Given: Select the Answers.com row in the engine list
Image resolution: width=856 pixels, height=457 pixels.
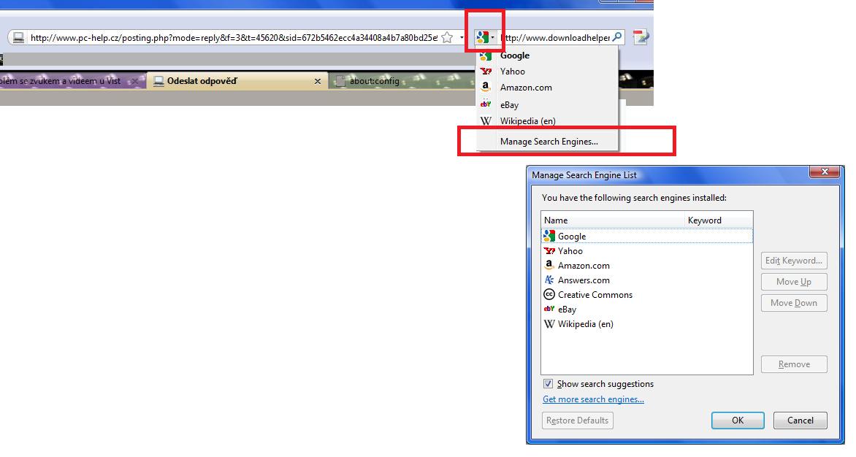Looking at the screenshot, I should [647, 280].
